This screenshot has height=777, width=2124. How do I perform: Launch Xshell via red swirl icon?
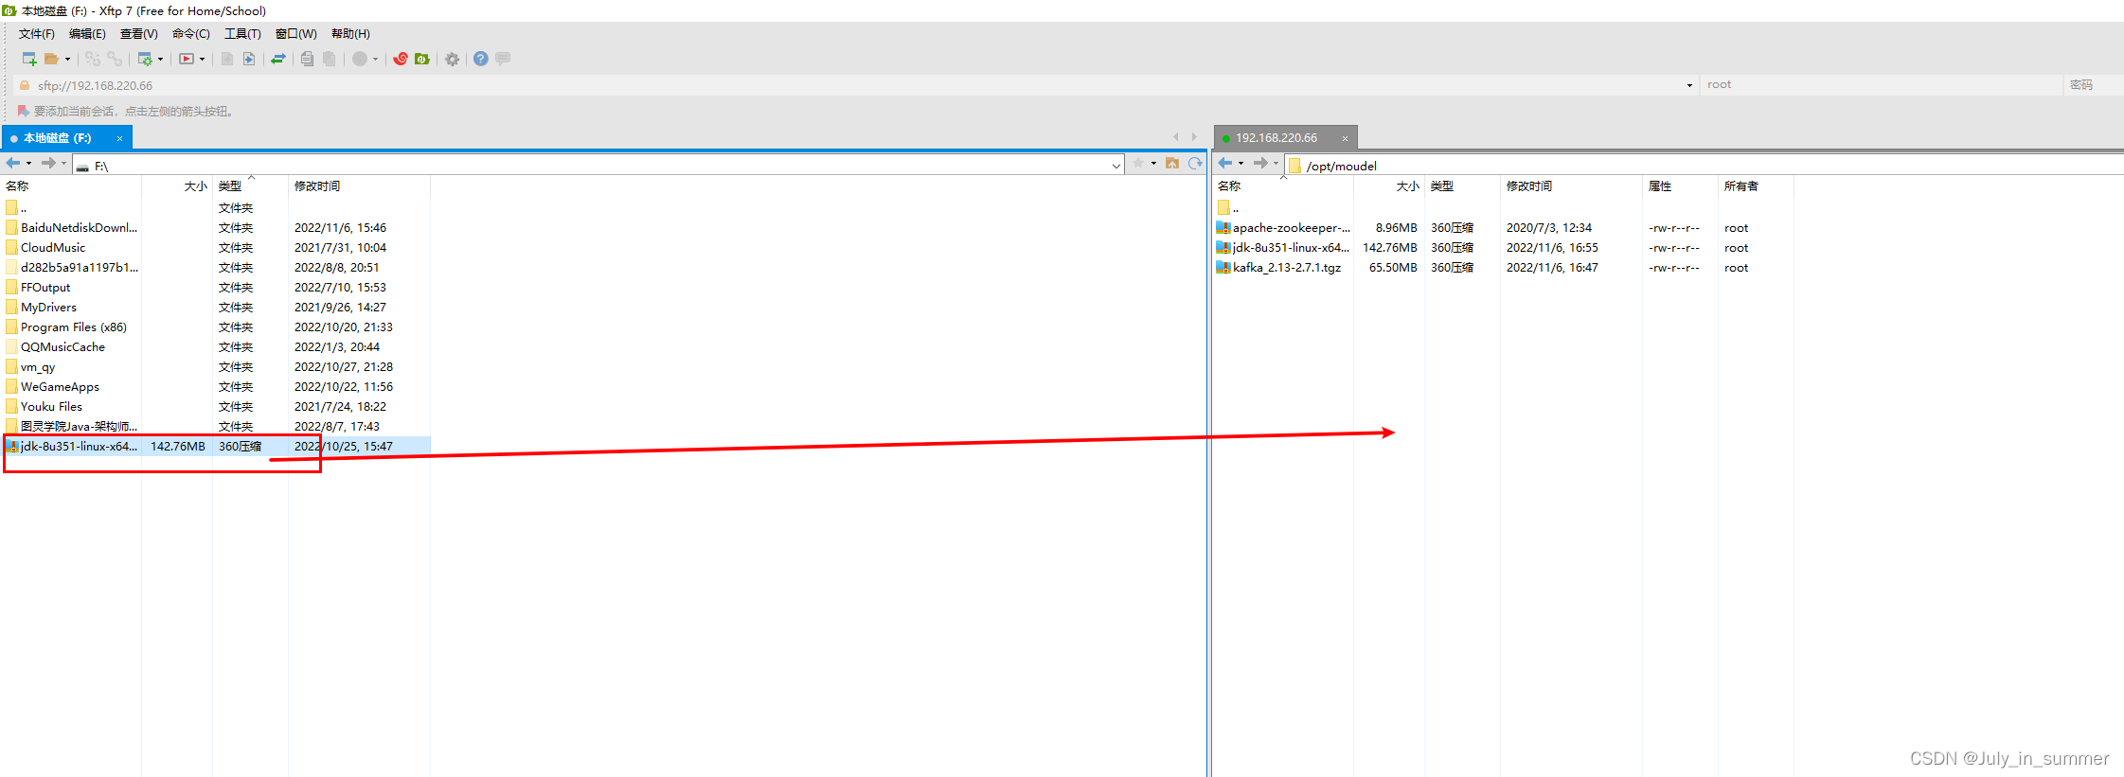[x=401, y=59]
